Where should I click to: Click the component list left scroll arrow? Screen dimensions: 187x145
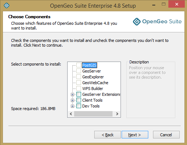click(71, 114)
